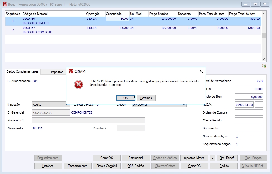Image resolution: width=272 pixels, height=174 pixels.
Task: Click the Ret. Benef. button
Action: tap(227, 158)
